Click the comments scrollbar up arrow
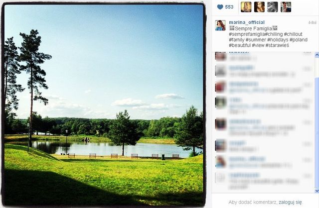The image size is (319, 208). (317, 55)
